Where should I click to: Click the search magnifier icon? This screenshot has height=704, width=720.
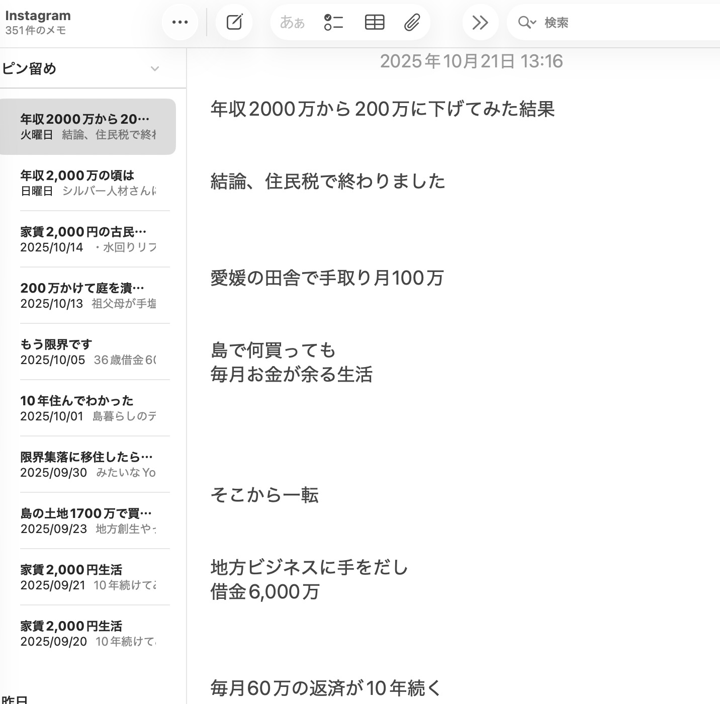click(525, 23)
